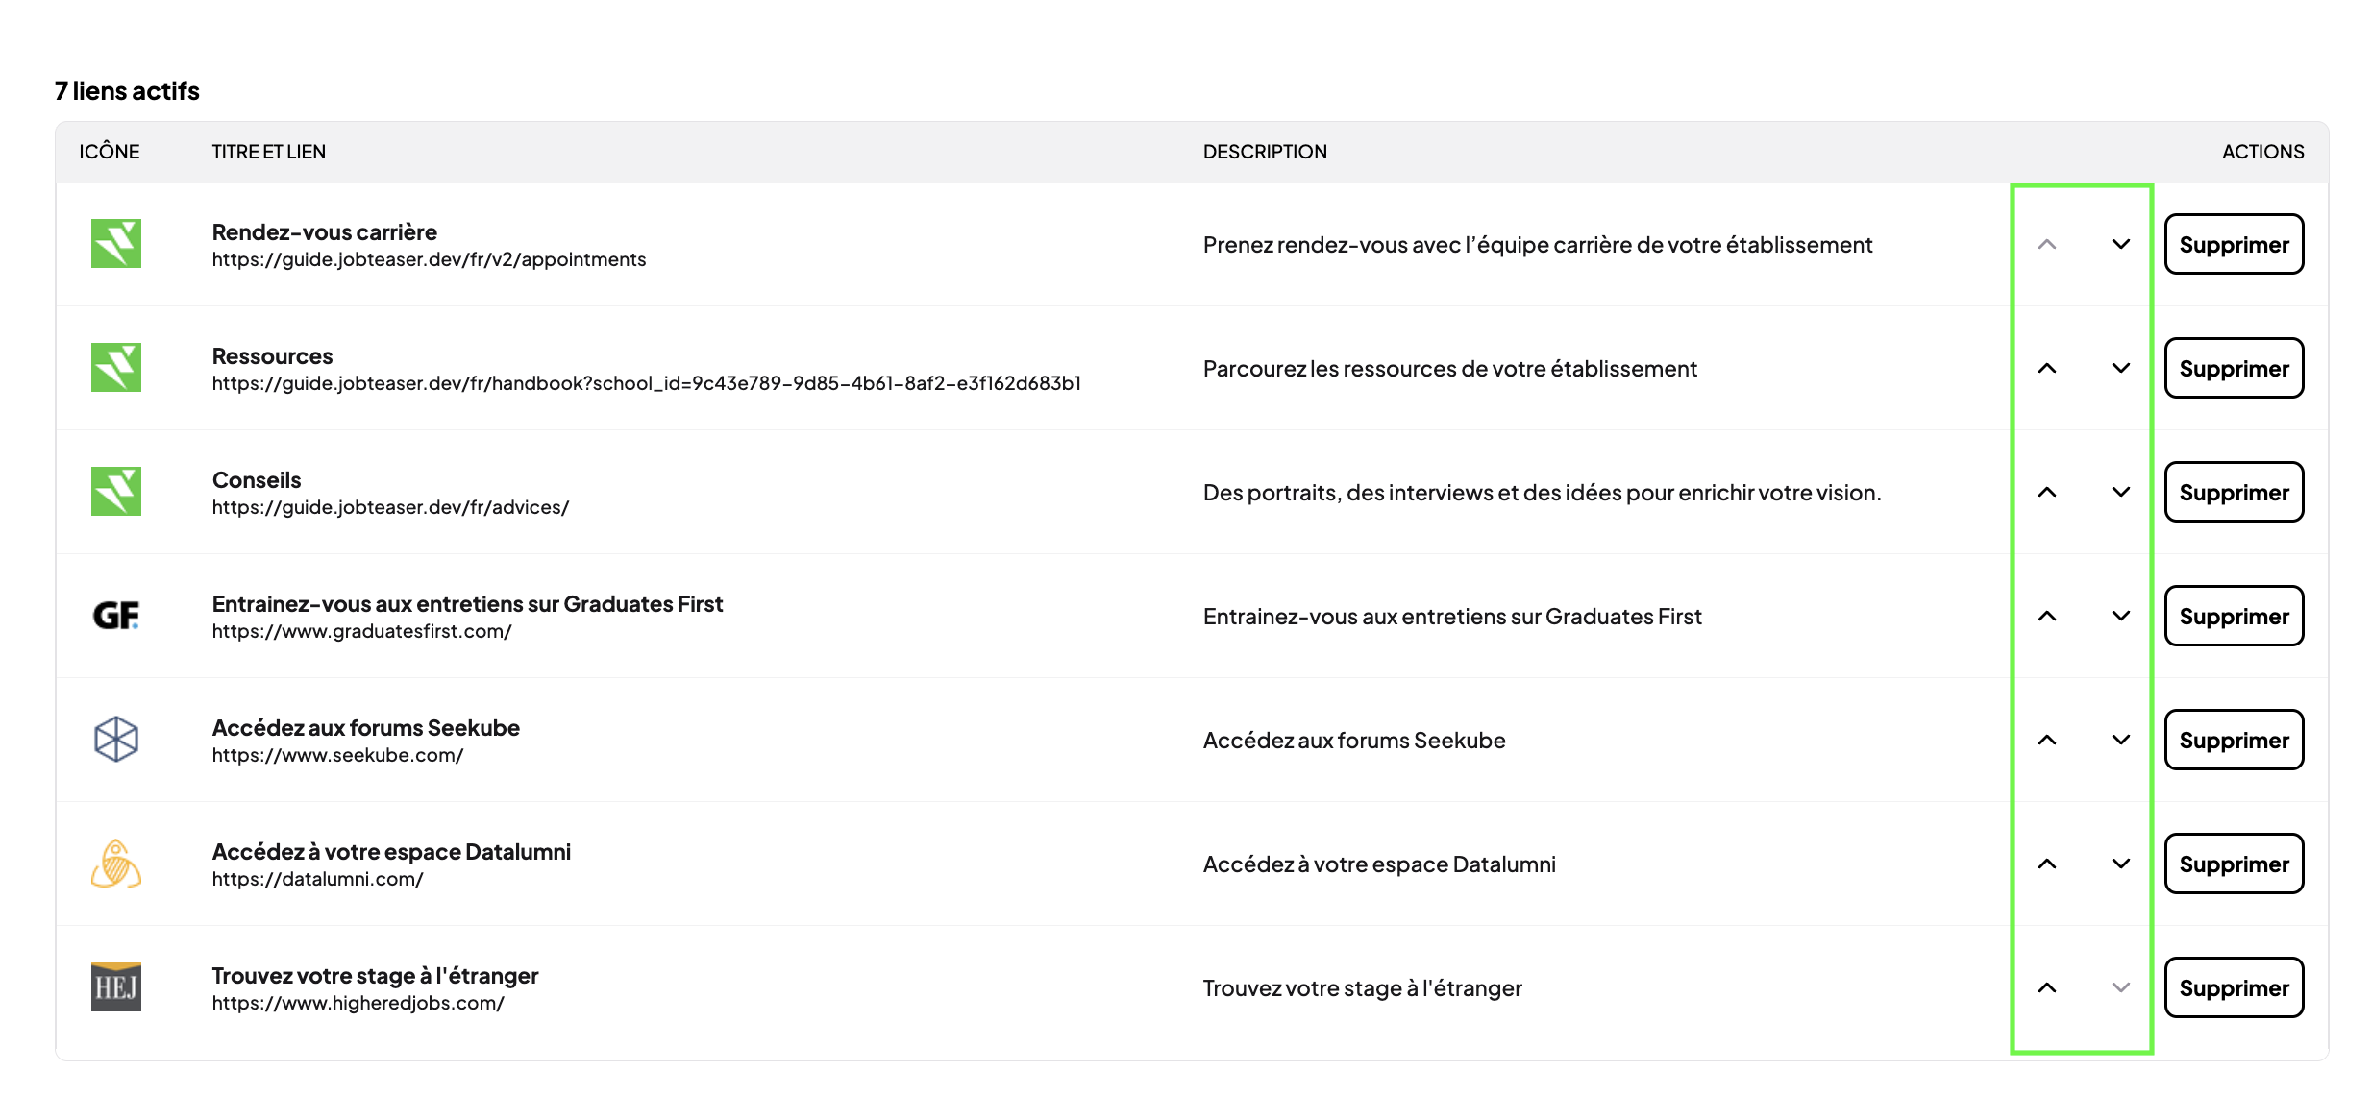Click the Seekube cube icon

115,740
